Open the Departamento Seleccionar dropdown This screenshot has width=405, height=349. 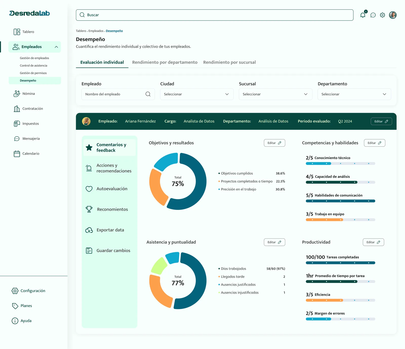coord(354,94)
